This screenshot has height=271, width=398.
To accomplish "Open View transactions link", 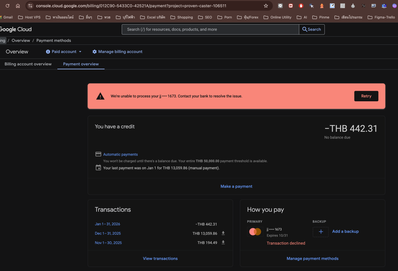I will point(160,258).
